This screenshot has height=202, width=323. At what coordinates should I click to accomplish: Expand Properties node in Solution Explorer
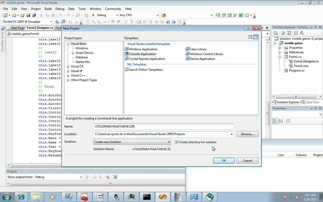coord(280,48)
